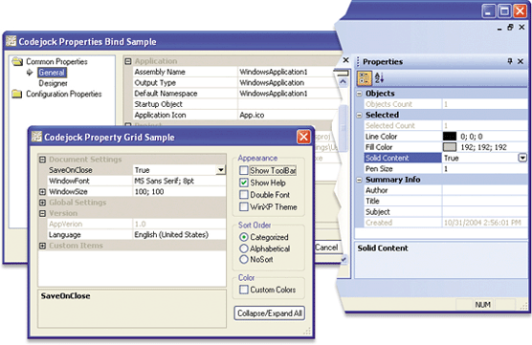Select the General tree item
This screenshot has height=345, width=532.
pos(52,73)
